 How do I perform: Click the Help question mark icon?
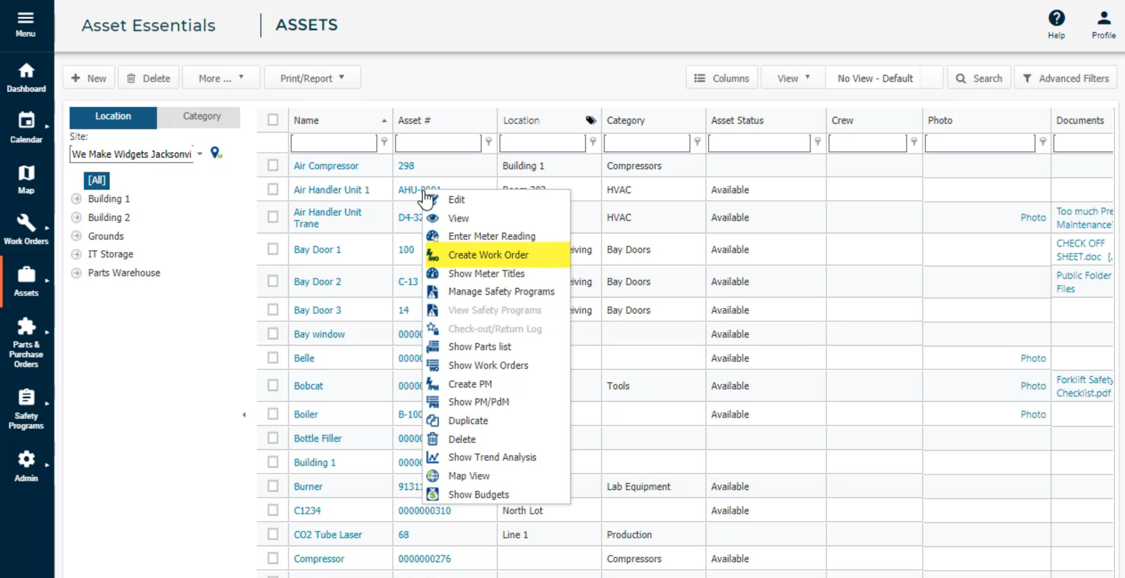pyautogui.click(x=1056, y=18)
